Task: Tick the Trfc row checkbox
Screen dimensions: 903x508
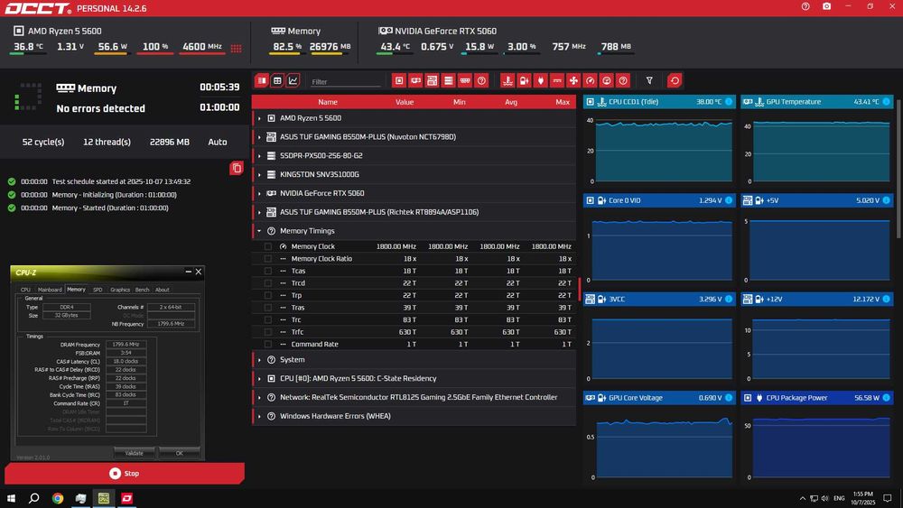Action: click(268, 332)
